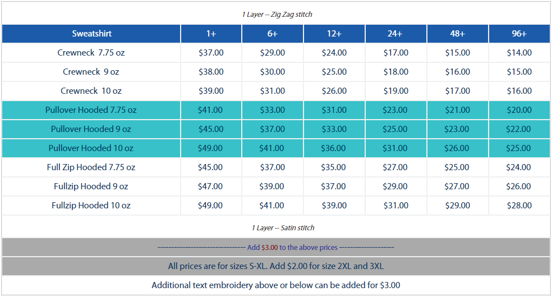
Task: Select the 48+ quantity column header
Action: 457,34
